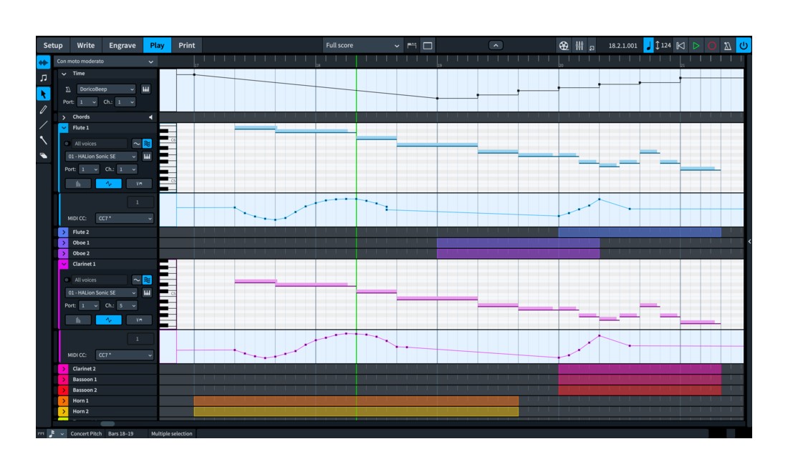Image resolution: width=788 pixels, height=474 pixels.
Task: Switch to Write mode
Action: (x=85, y=45)
